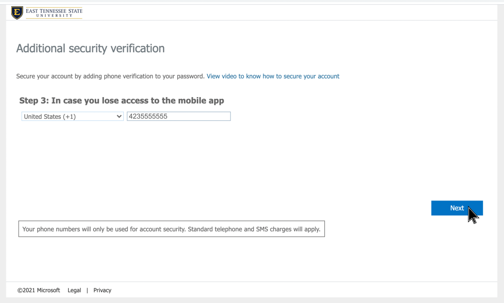
Task: Click the Step 3 heading text
Action: (x=122, y=101)
